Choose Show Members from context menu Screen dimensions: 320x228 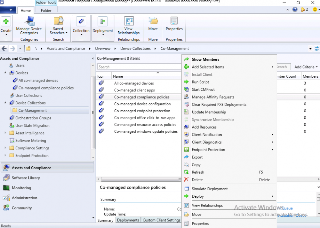(229, 59)
